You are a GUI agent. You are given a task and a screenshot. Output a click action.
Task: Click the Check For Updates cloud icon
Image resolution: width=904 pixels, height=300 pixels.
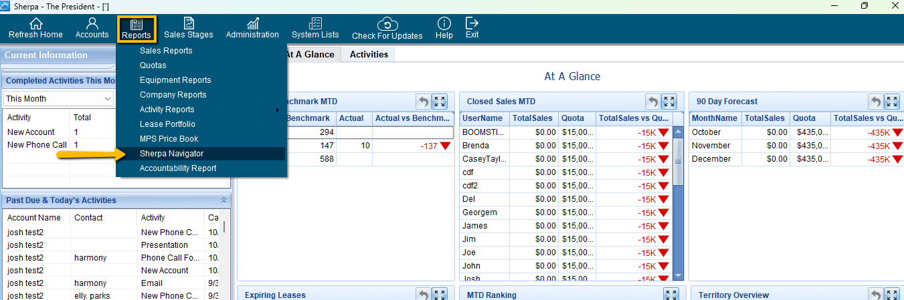(387, 25)
